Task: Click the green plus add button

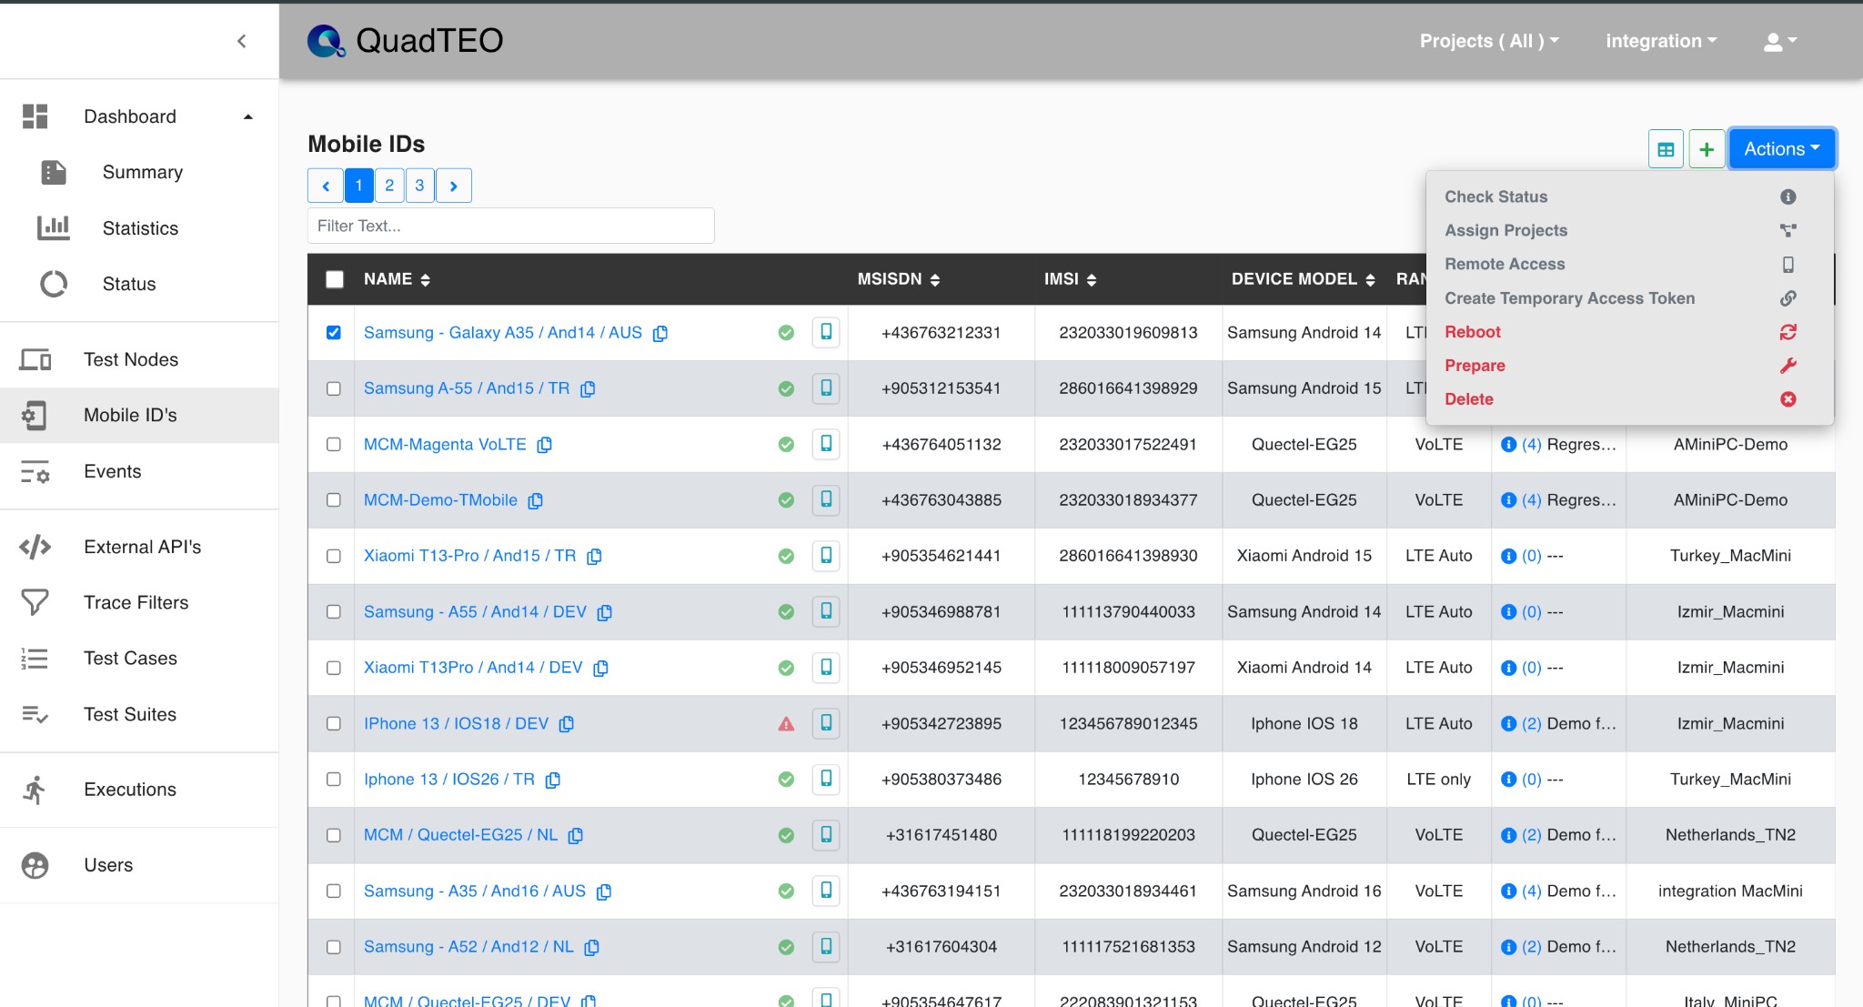Action: [1707, 149]
